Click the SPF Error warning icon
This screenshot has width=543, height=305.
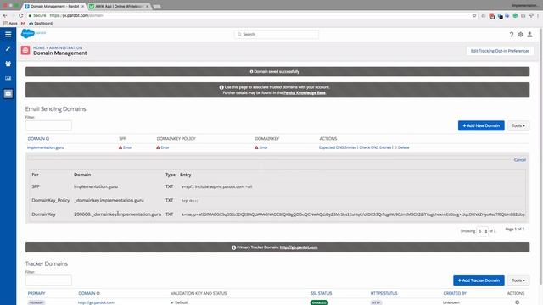click(120, 147)
